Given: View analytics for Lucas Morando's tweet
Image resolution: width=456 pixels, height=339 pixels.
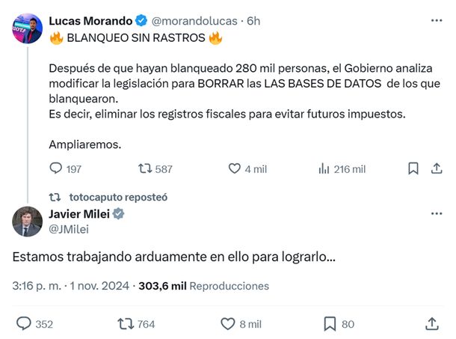Looking at the screenshot, I should pos(324,169).
